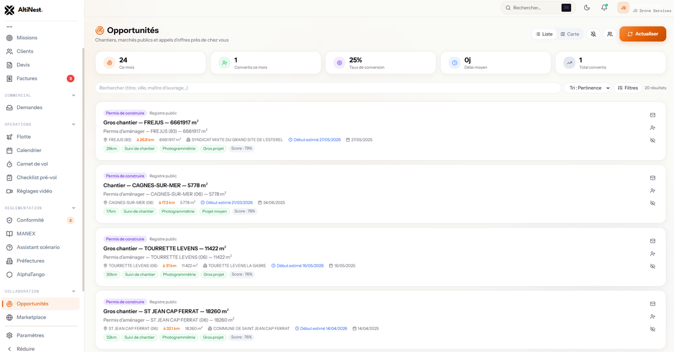Hide the CAGNES-SUR-MER opportunity
The width and height of the screenshot is (674, 352).
(x=653, y=203)
